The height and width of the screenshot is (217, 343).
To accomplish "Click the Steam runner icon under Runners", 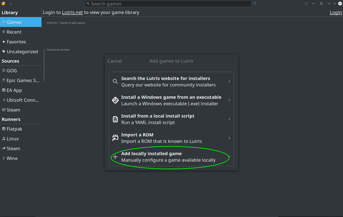I will [x=4, y=148].
